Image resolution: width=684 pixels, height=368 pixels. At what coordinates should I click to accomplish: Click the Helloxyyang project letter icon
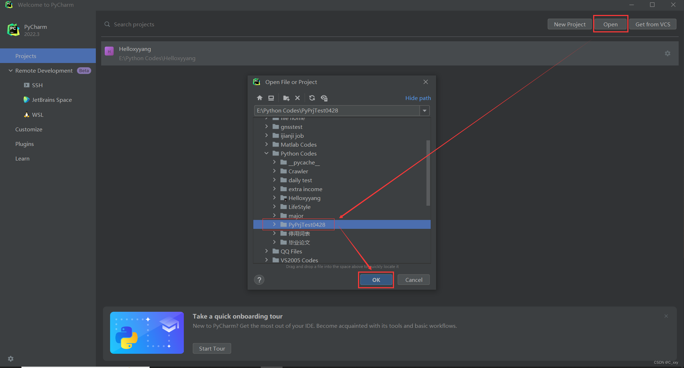[x=109, y=51]
